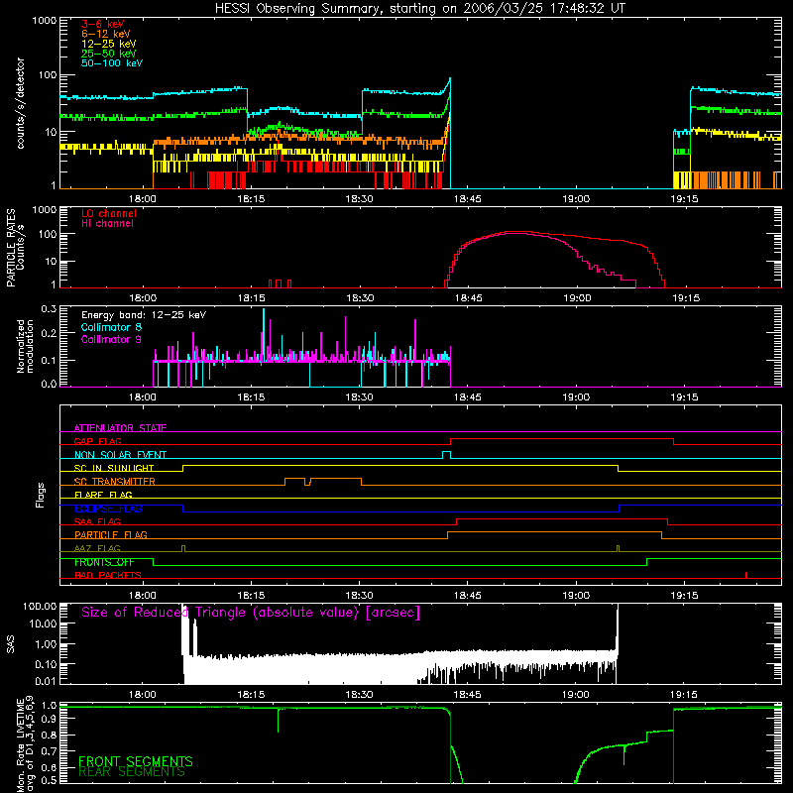Viewport: 793px width, 793px height.
Task: Click the ATTENUATOR_STATE flag label
Action: coord(120,428)
